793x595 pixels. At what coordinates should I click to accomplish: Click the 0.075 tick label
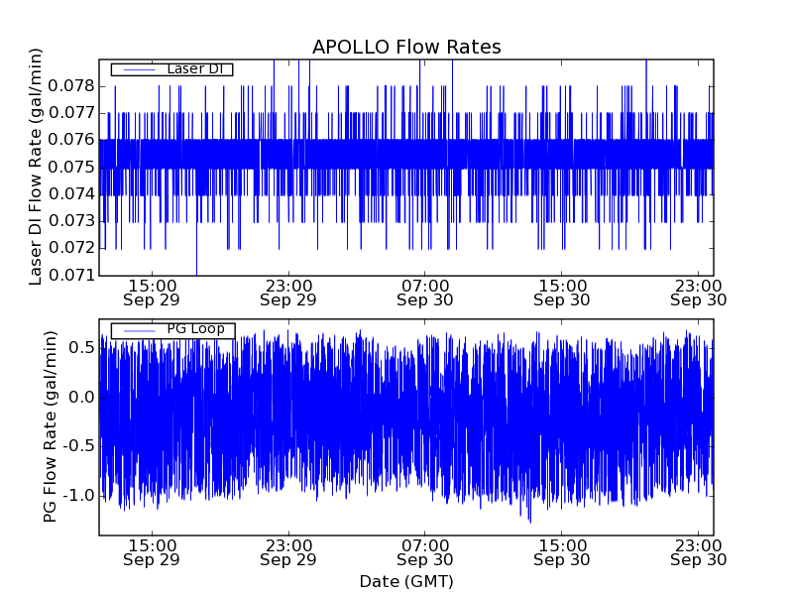tap(71, 167)
